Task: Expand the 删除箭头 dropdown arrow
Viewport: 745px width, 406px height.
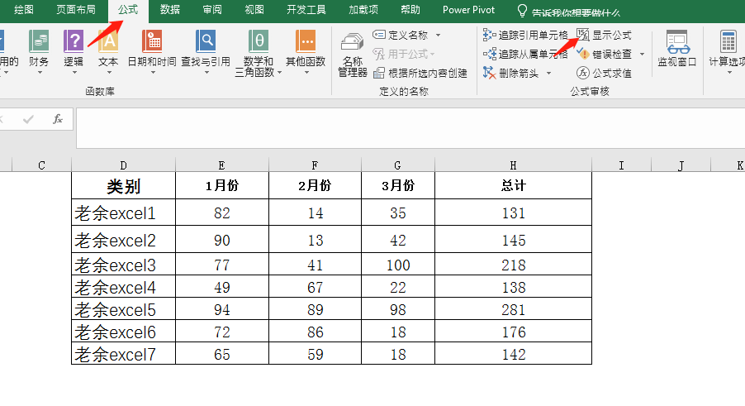Action: [x=548, y=73]
